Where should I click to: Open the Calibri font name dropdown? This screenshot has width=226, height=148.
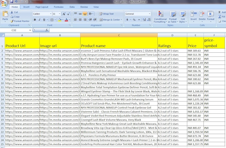click(x=51, y=14)
